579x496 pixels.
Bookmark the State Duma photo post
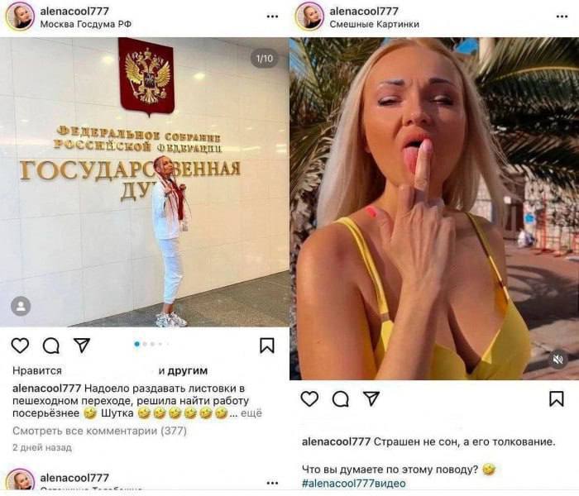[267, 346]
